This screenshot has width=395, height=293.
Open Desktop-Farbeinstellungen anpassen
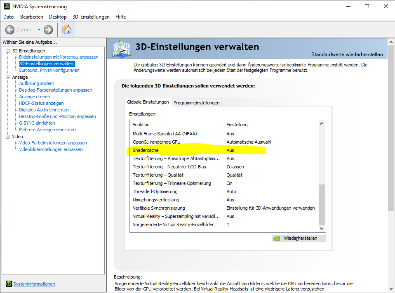[56, 90]
